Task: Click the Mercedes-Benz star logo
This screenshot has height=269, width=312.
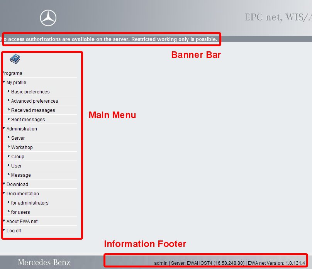Action: click(x=48, y=18)
